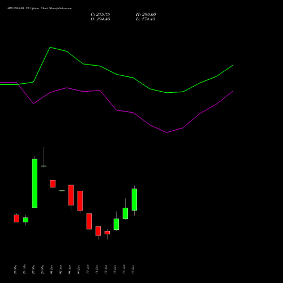Click the close price value C: 275.75

click(100, 15)
